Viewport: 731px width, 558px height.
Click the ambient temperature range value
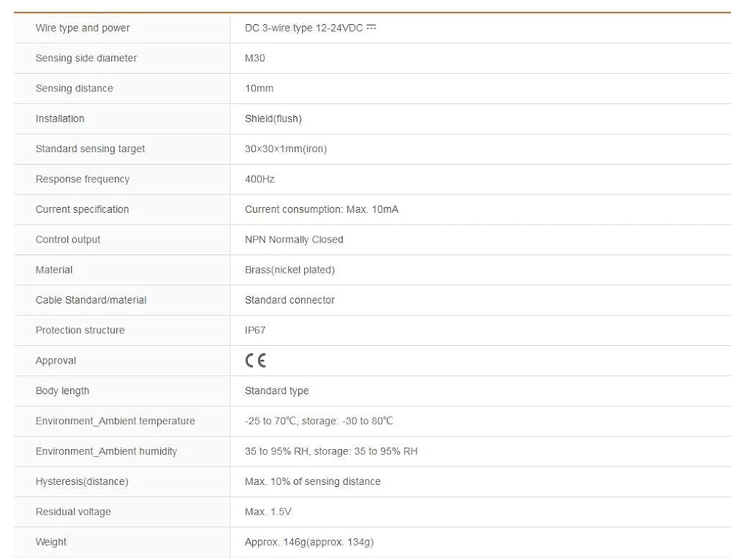pyautogui.click(x=319, y=421)
